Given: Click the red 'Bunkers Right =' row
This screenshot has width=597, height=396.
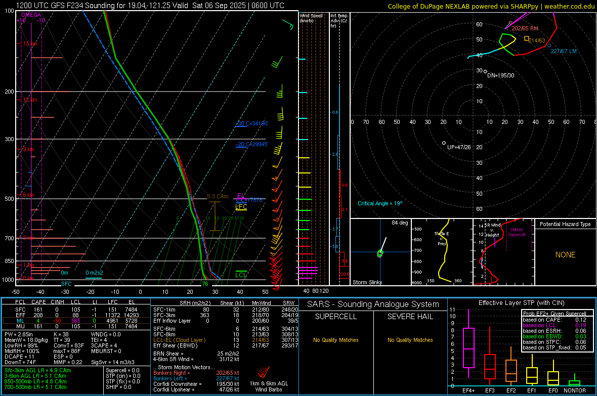Looking at the screenshot, I should tap(196, 373).
